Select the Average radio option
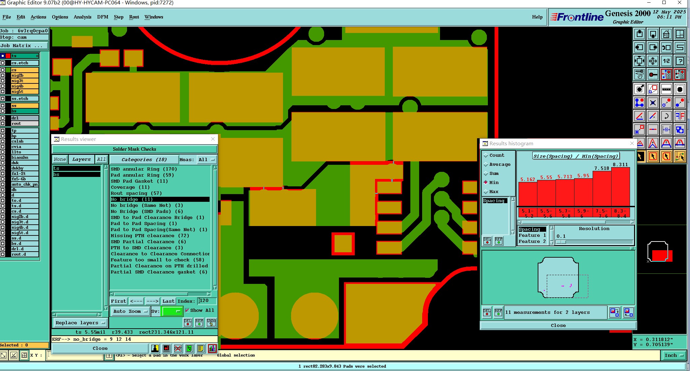This screenshot has width=690, height=371. [x=486, y=164]
